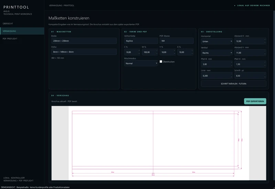Click the Schrift pt field
Screen dimensions: 275x189
click(x=250, y=76)
